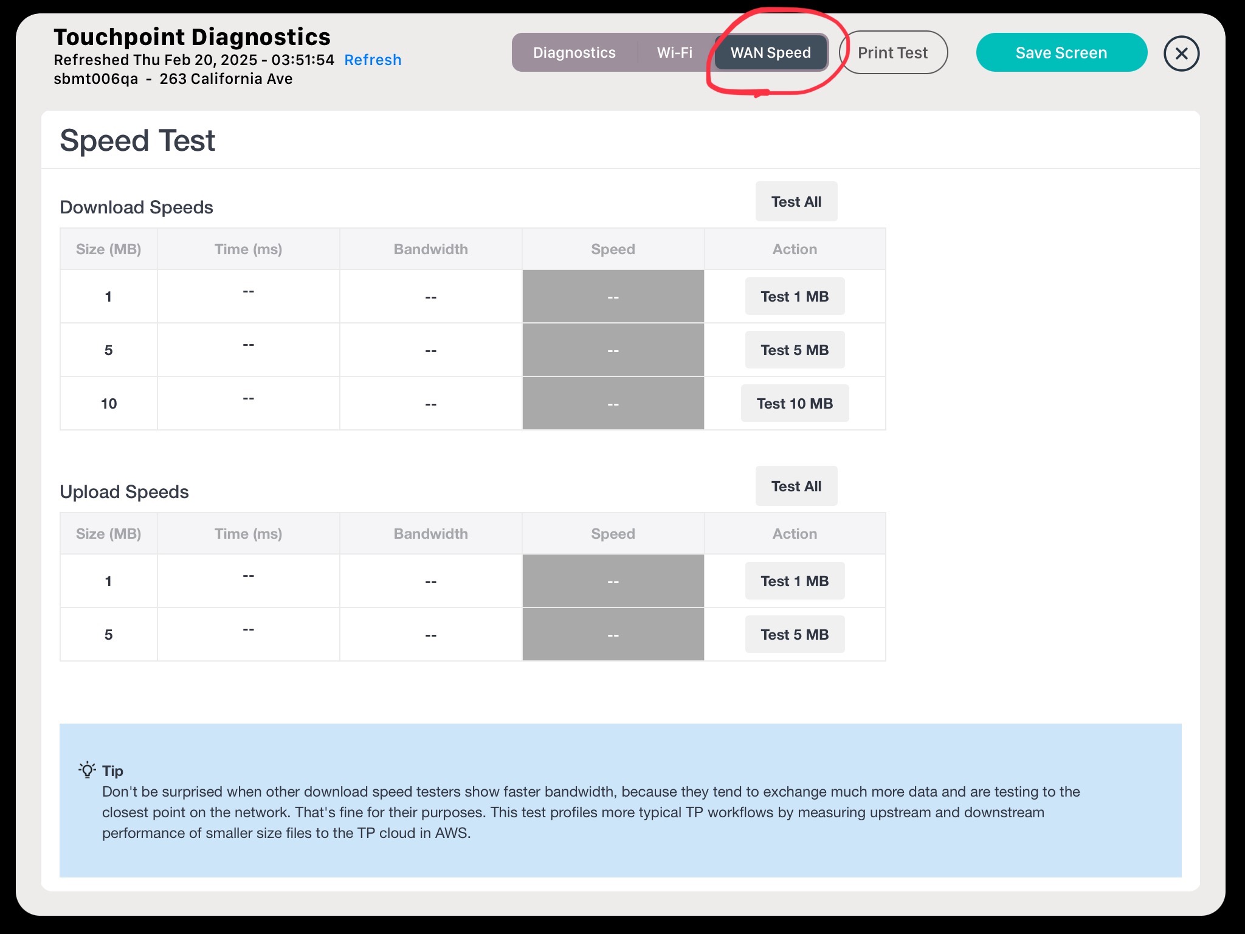Click the download Bandwidth column header
The image size is (1245, 934).
pyautogui.click(x=430, y=249)
